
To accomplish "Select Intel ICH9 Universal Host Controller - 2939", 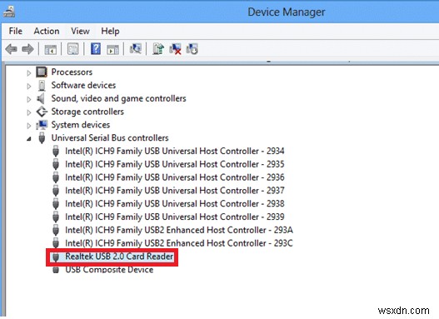I will [x=175, y=217].
